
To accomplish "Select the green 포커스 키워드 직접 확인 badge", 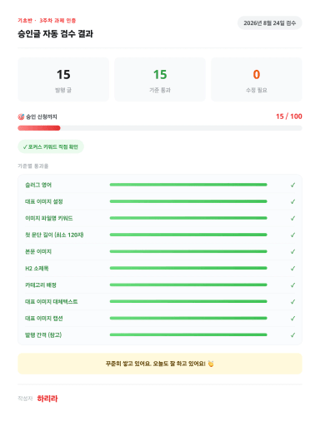I will [x=51, y=146].
